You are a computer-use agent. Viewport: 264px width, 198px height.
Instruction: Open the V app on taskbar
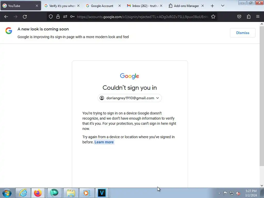(102, 193)
